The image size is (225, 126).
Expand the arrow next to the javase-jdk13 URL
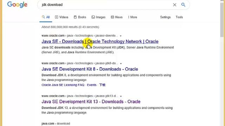[121, 96]
